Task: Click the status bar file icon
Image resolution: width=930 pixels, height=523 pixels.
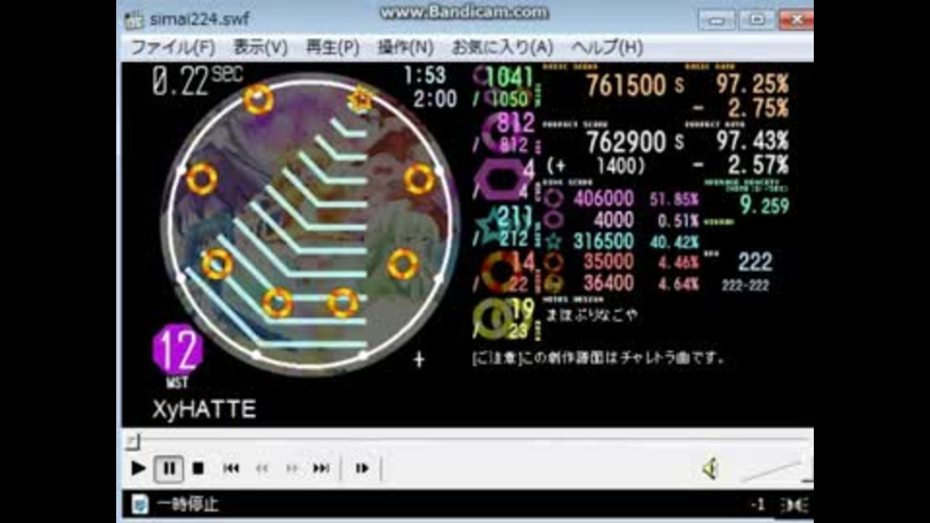Action: [x=139, y=504]
